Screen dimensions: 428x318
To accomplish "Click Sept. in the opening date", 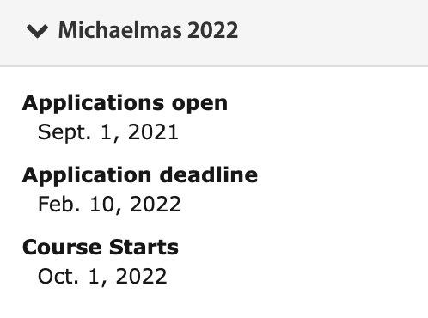I will pos(64,133).
